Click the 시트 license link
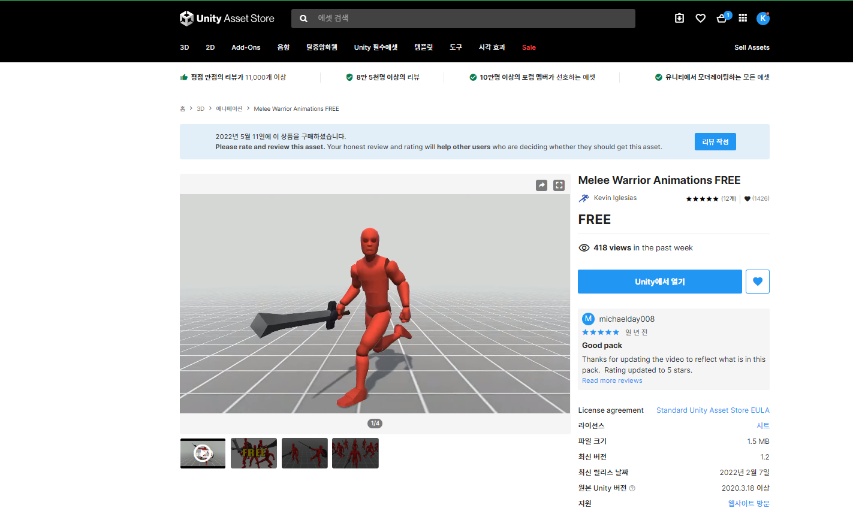853x508 pixels. pos(763,426)
